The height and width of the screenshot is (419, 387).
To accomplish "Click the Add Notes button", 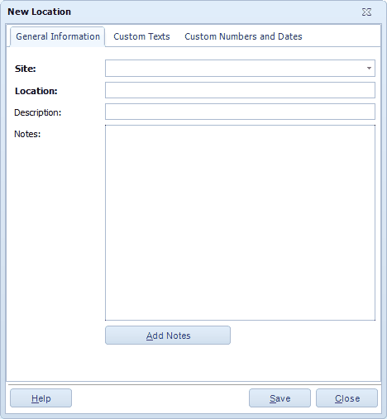I will coord(168,336).
